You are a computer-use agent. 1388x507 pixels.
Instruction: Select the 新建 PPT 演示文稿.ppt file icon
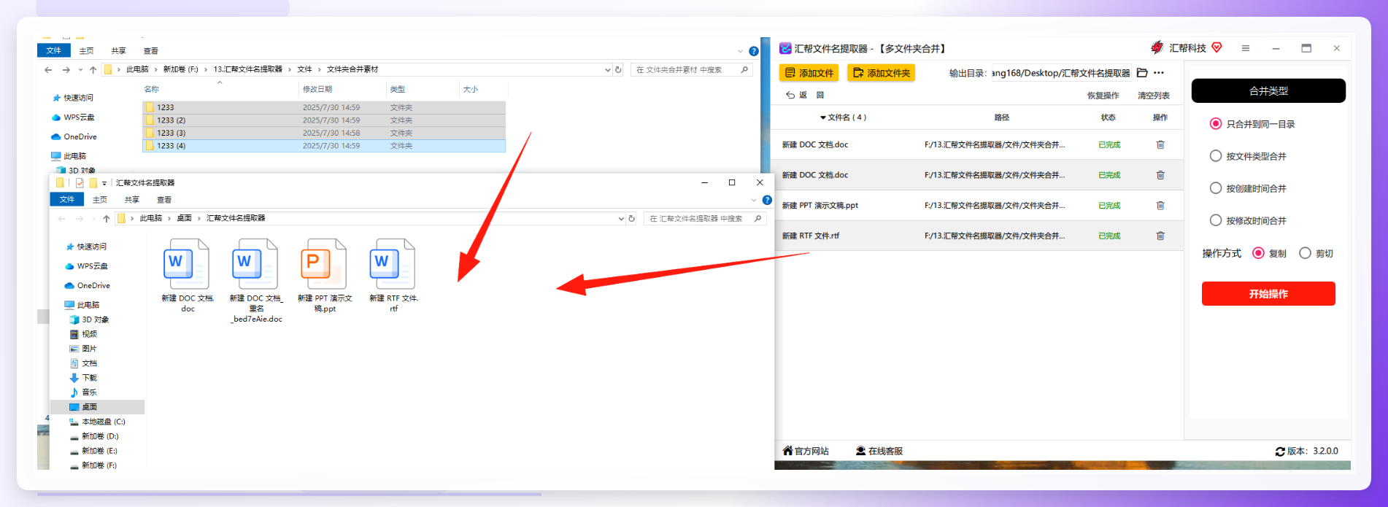pyautogui.click(x=324, y=264)
